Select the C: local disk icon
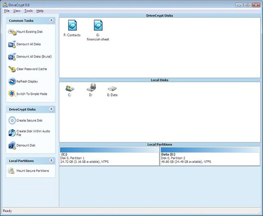 coord(70,89)
